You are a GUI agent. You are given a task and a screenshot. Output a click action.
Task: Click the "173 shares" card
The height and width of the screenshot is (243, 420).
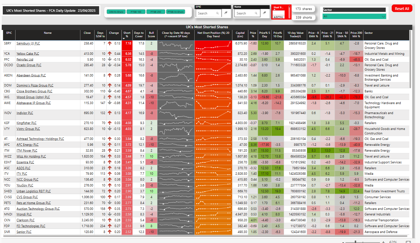304,9
